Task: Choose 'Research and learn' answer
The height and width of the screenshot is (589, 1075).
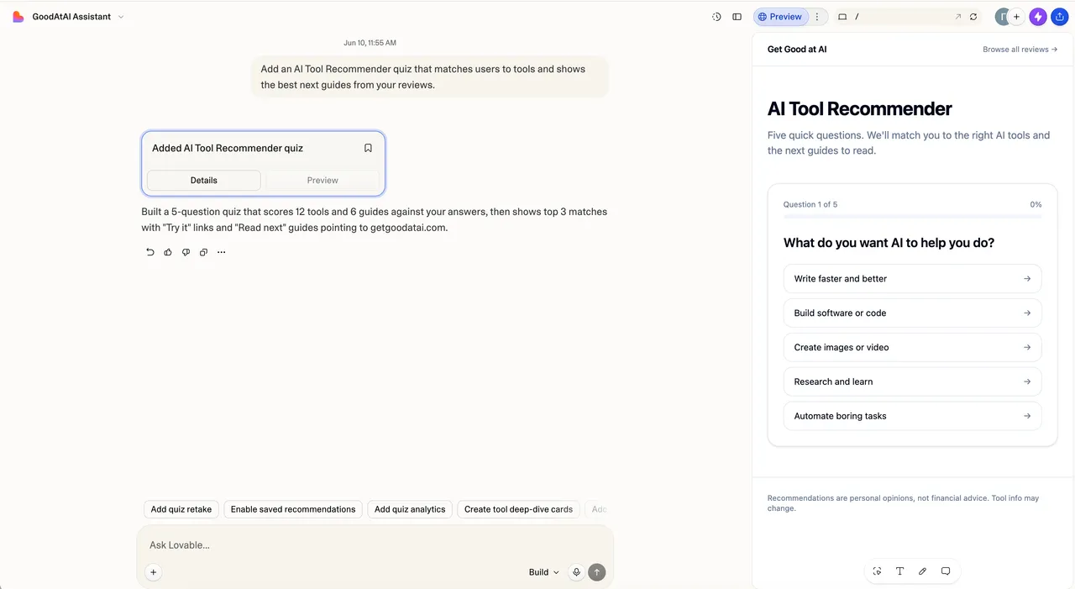Action: point(912,382)
